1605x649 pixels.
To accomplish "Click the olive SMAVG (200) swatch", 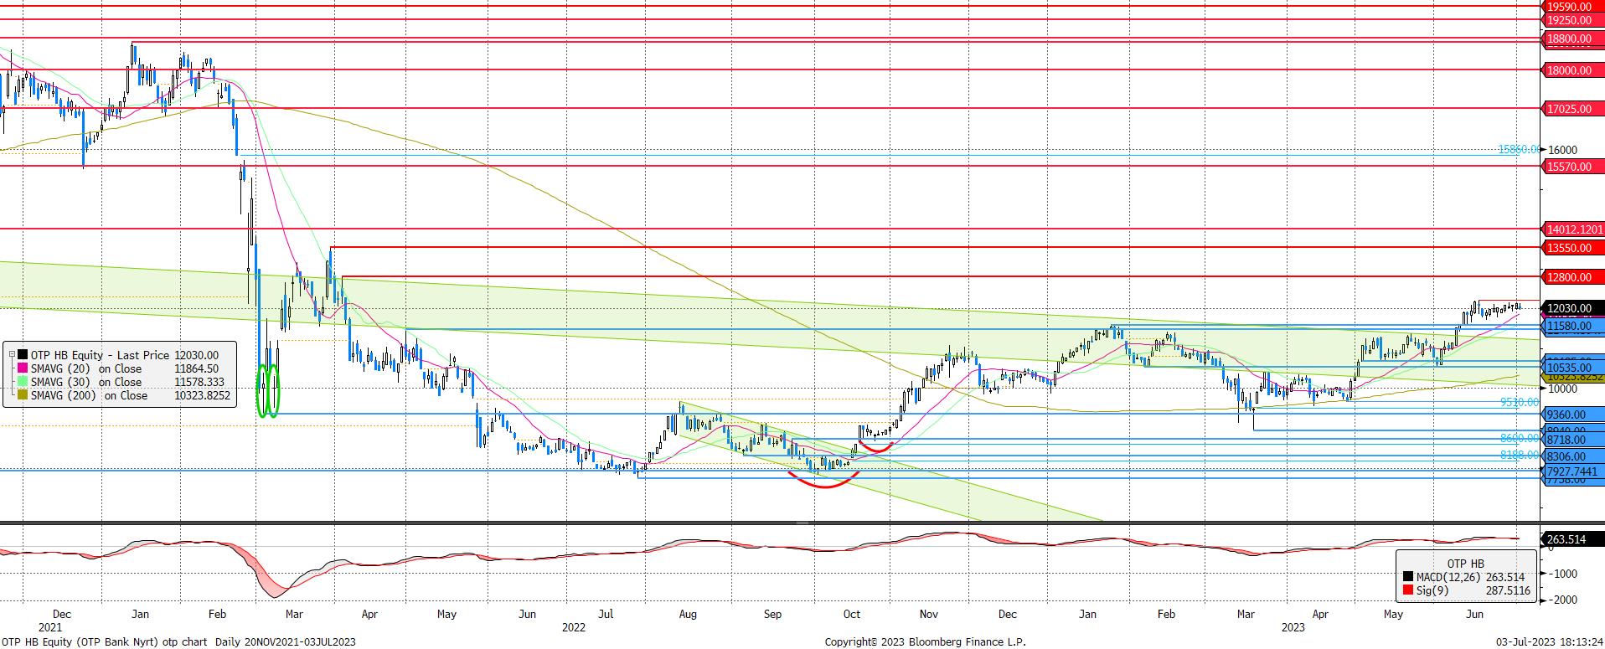I will point(22,395).
